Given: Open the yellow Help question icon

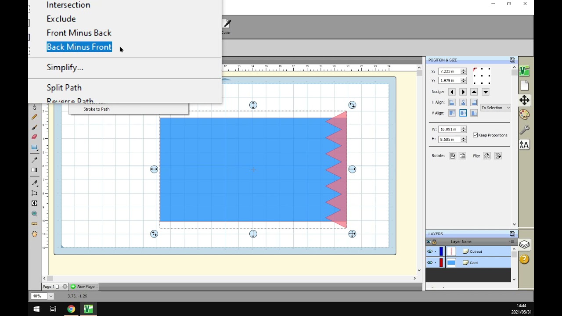Looking at the screenshot, I should pos(524,259).
